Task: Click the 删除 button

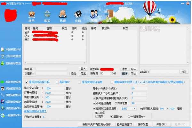Action: [125, 73]
